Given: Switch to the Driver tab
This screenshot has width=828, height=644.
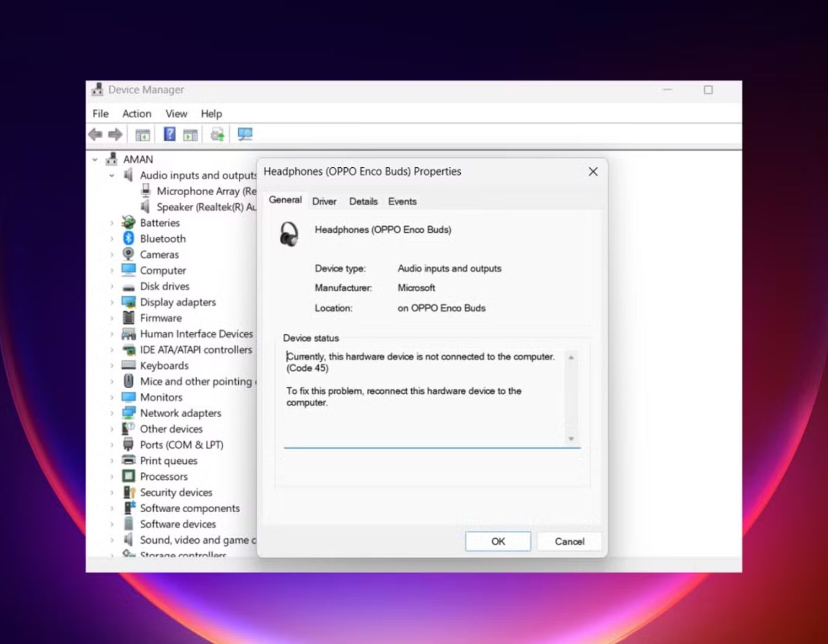Looking at the screenshot, I should (324, 201).
